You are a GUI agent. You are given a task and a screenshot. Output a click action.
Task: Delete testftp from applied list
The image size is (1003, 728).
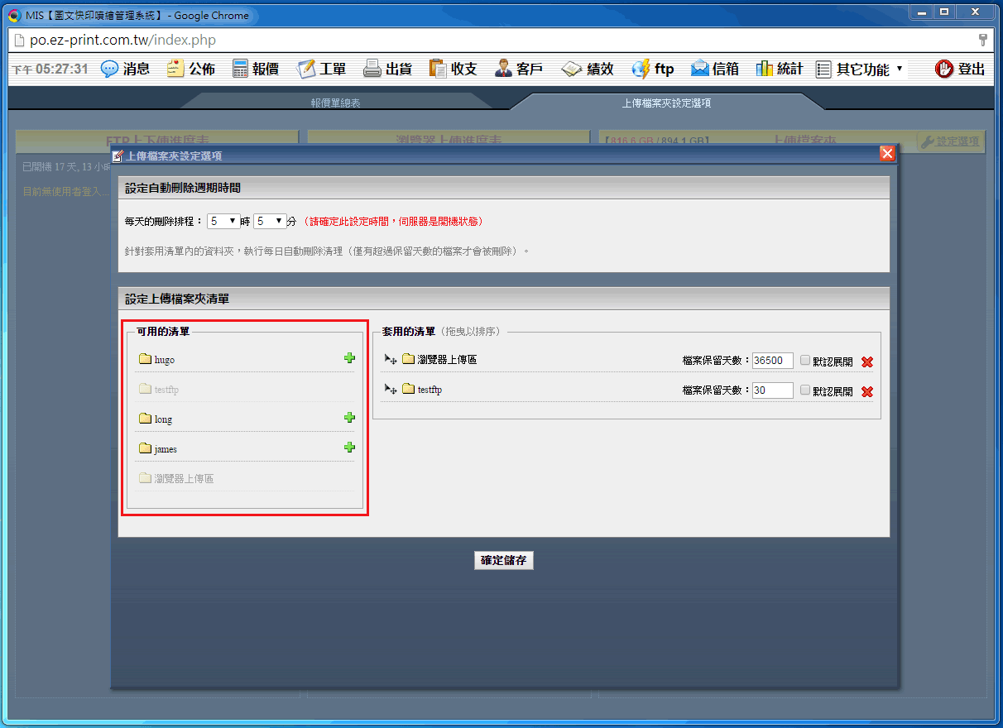tap(866, 391)
